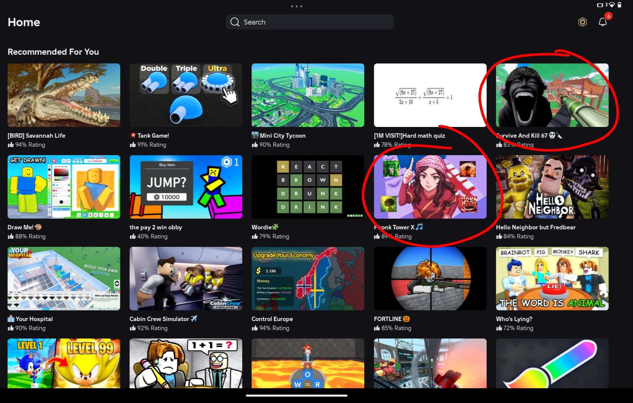Tap the home gesture bar at bottom
Image resolution: width=633 pixels, height=403 pixels.
tap(296, 396)
